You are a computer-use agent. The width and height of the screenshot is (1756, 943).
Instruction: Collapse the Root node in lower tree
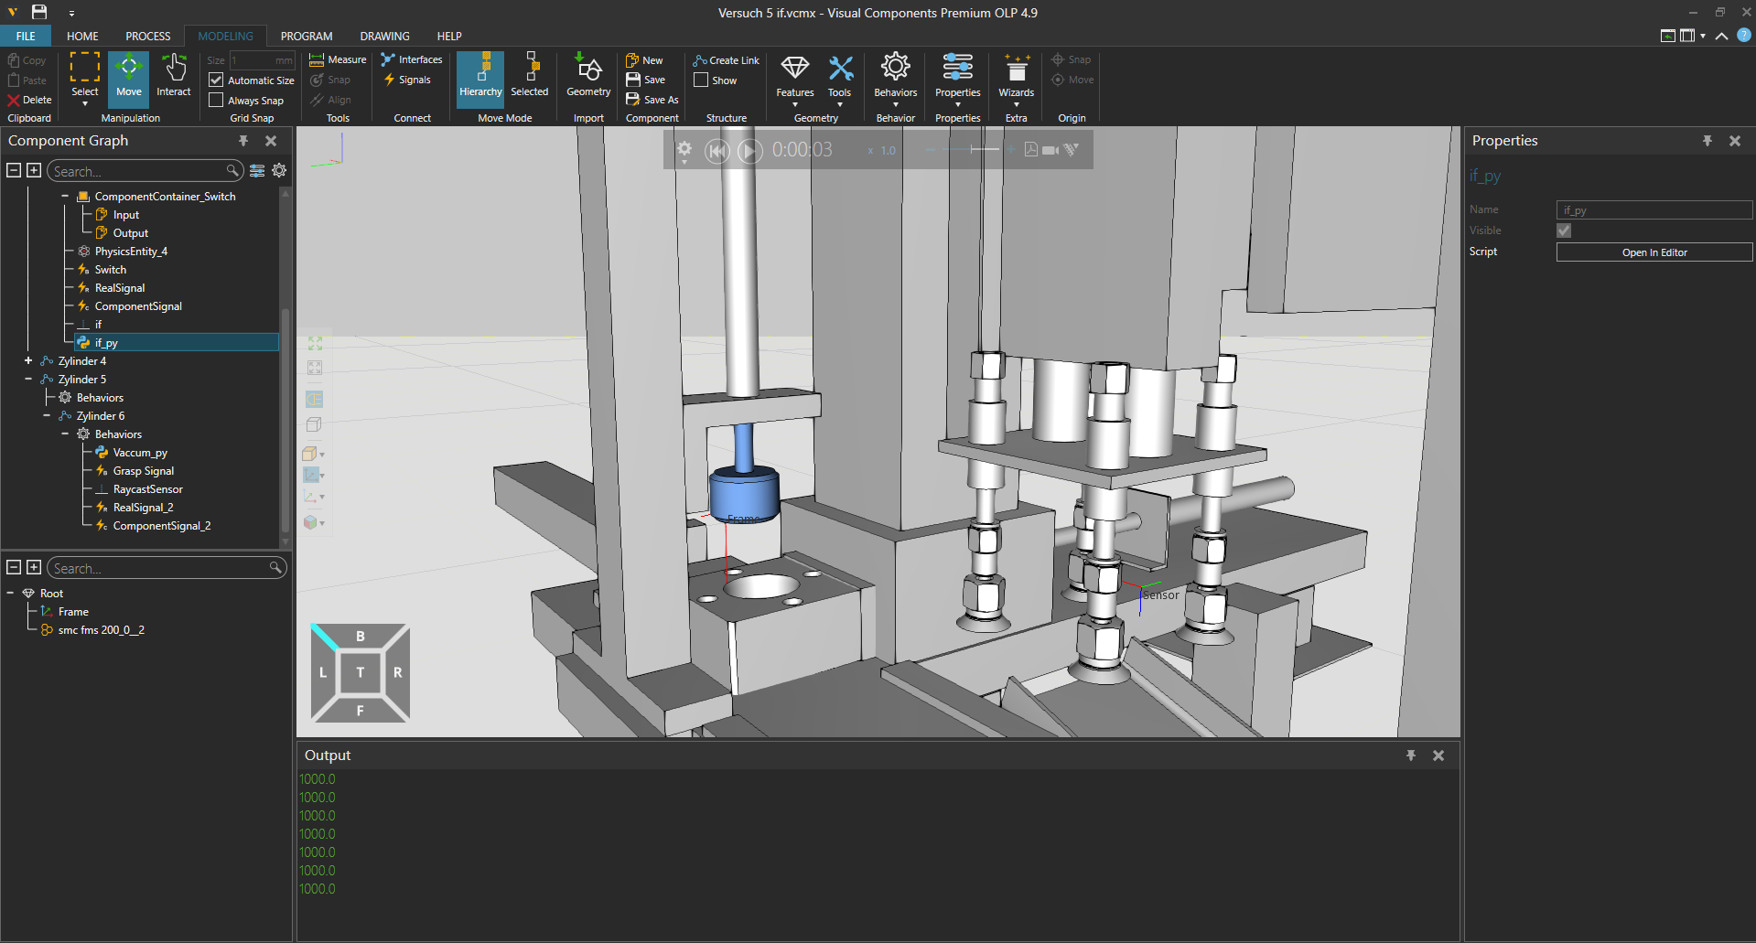[x=11, y=594]
